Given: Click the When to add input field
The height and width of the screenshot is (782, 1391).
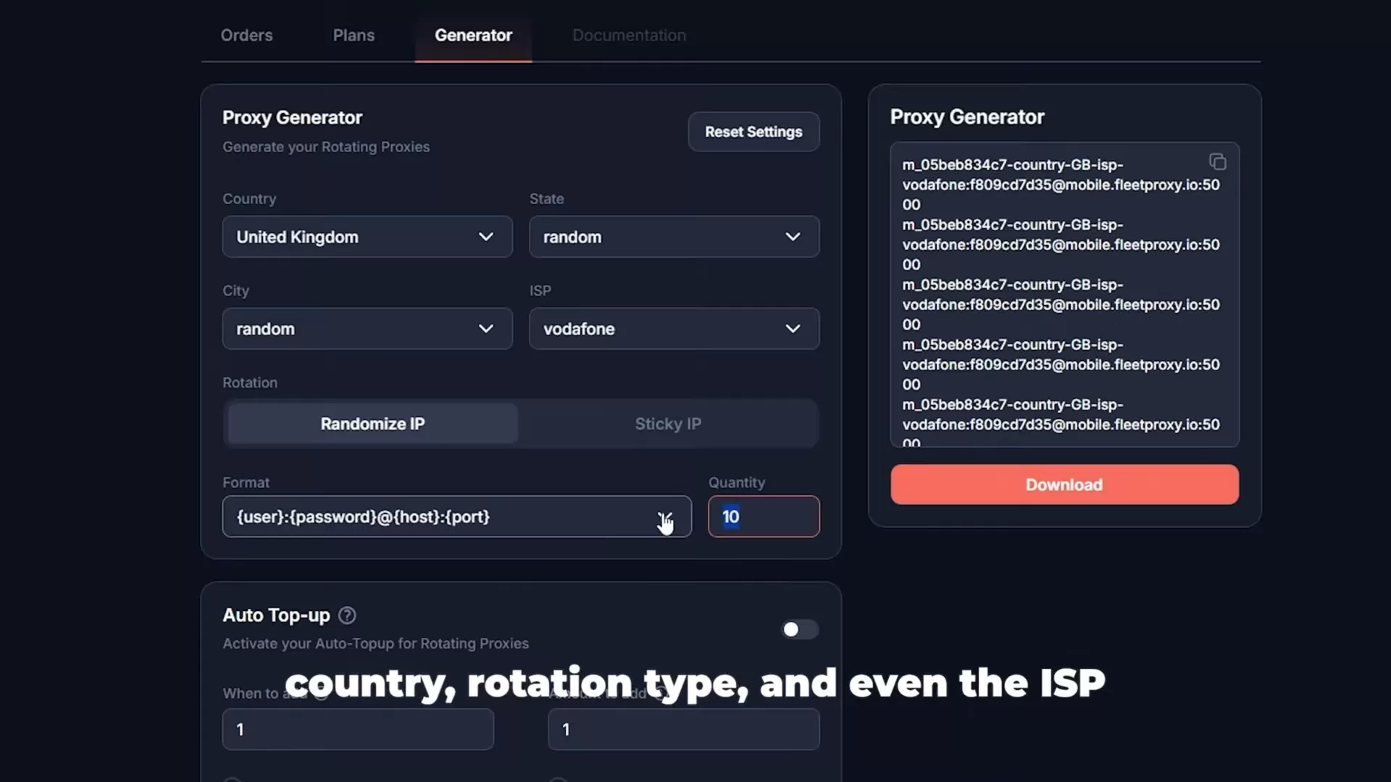Looking at the screenshot, I should click(x=358, y=729).
